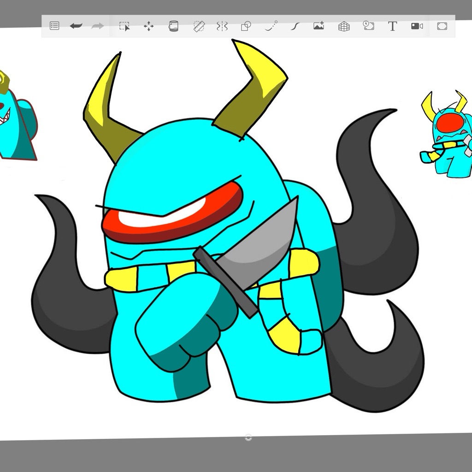The image size is (472, 472).
Task: Toggle Steady Stroke curve icon
Action: pyautogui.click(x=295, y=26)
